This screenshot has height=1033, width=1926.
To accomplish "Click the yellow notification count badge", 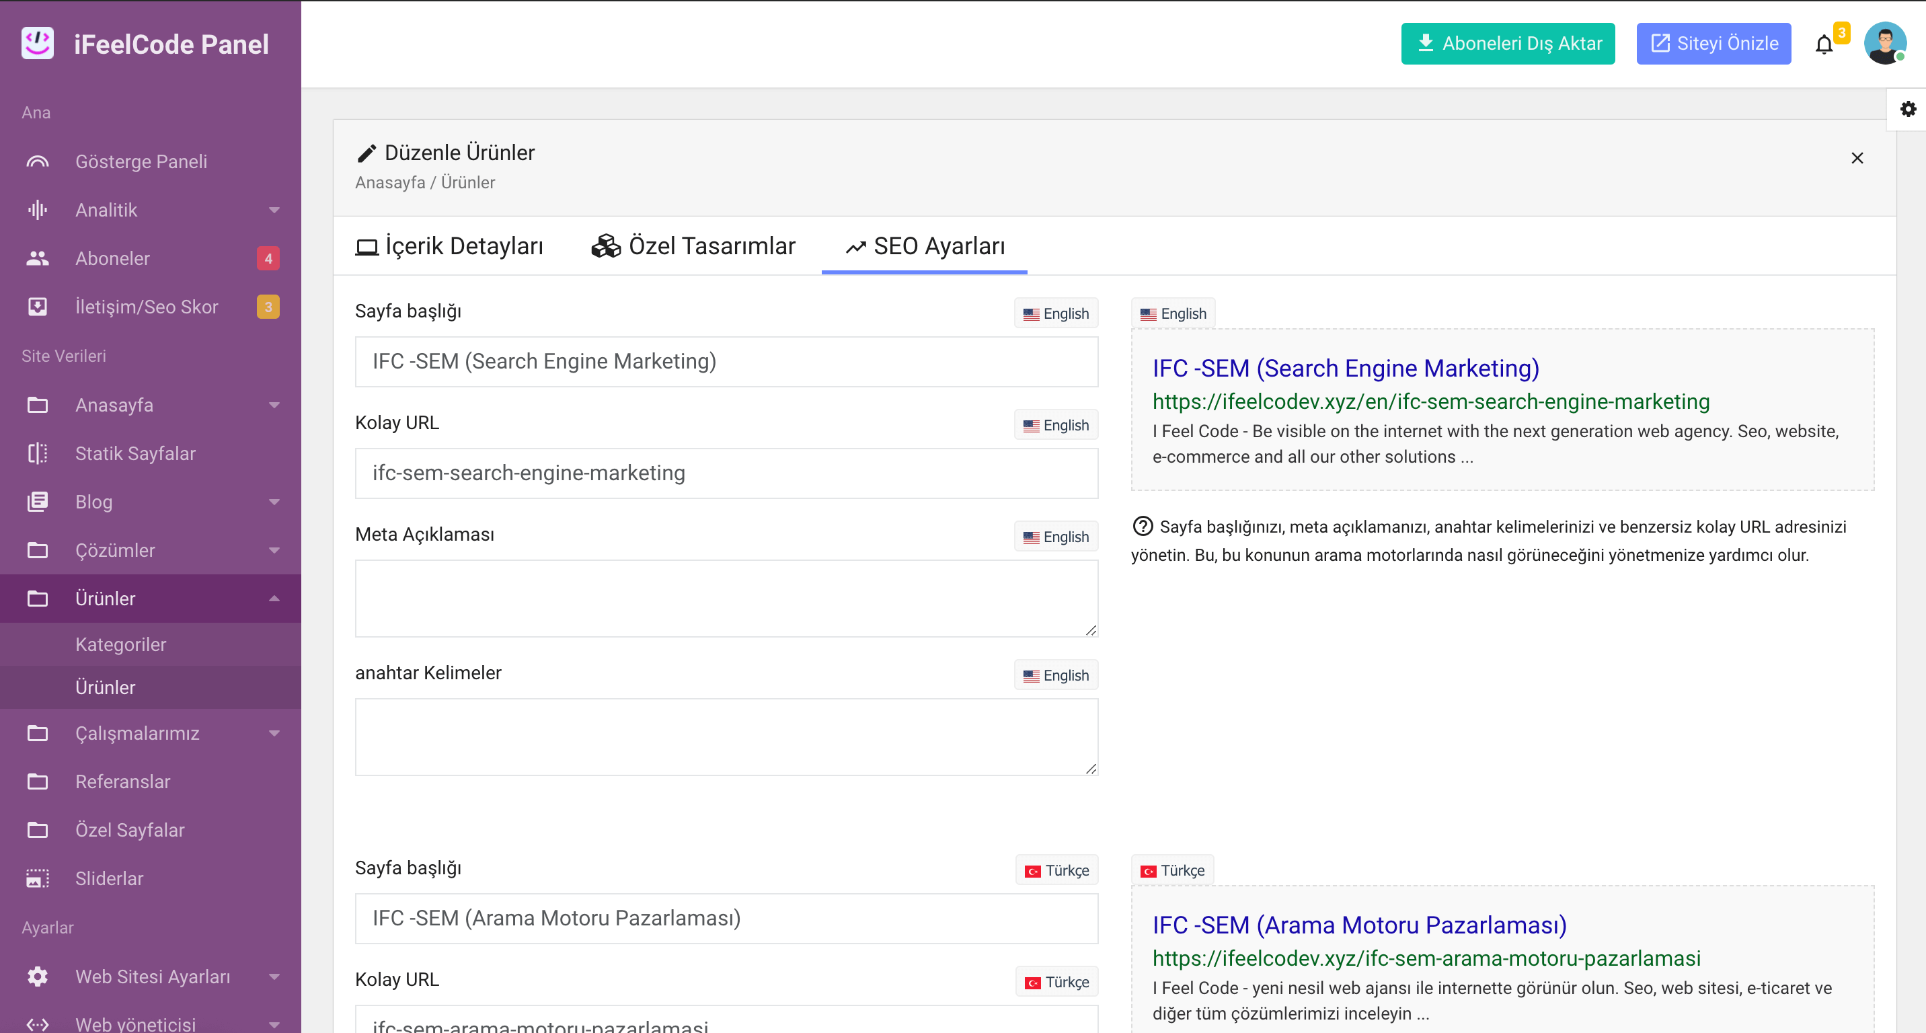I will tap(1841, 32).
